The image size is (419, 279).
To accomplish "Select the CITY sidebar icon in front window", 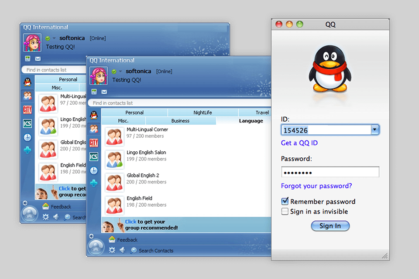I will 94,143.
